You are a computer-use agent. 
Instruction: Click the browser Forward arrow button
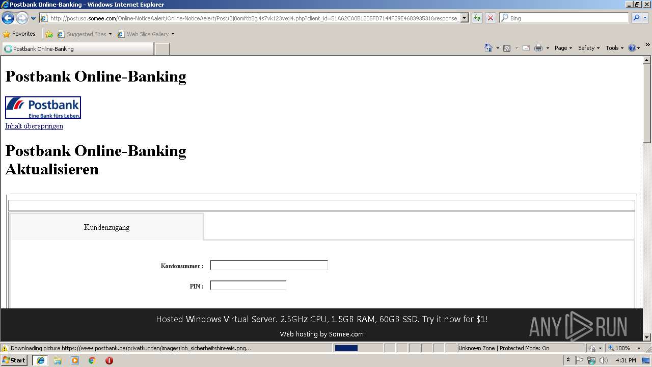[22, 18]
